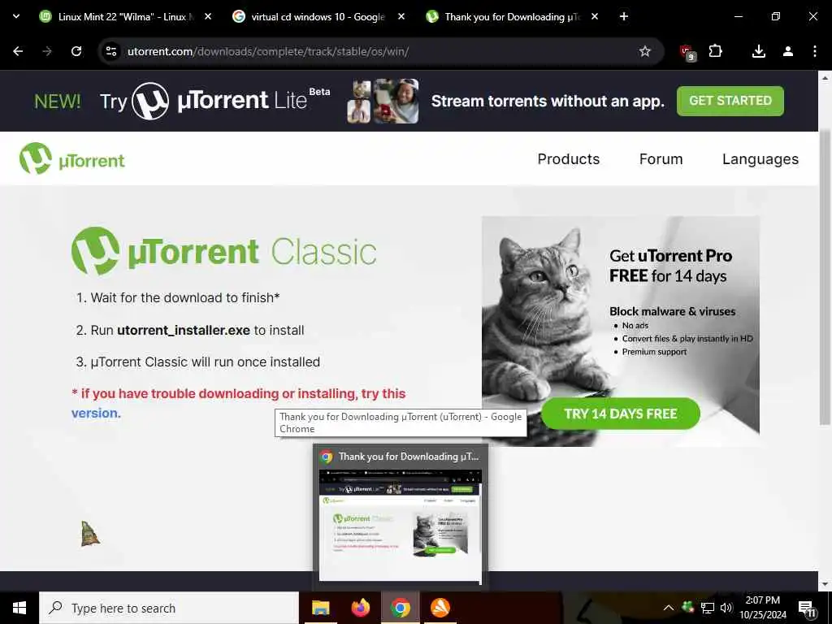Open File Explorer from the taskbar
This screenshot has height=624, width=832.
pos(320,608)
